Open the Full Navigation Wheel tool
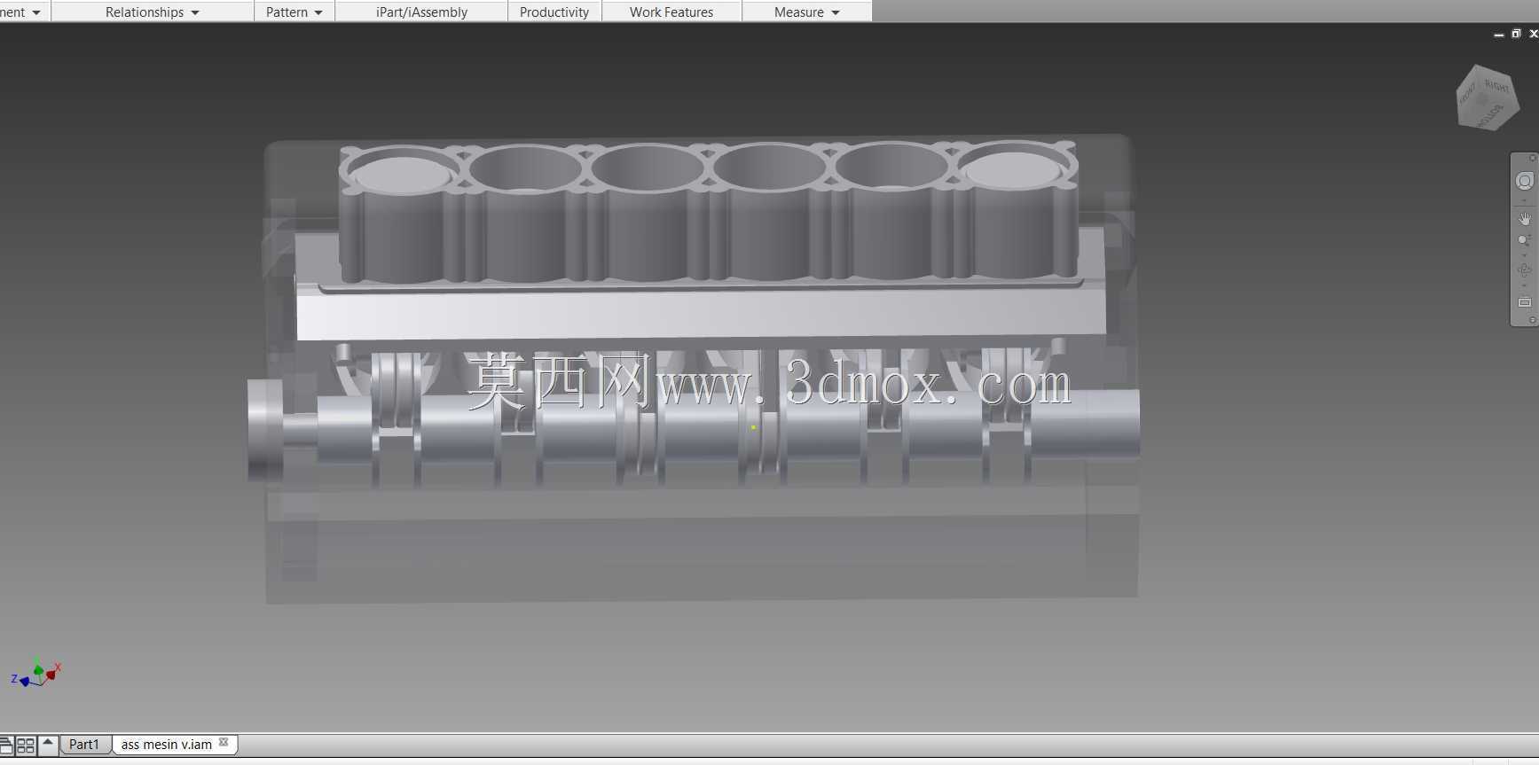Image resolution: width=1539 pixels, height=765 pixels. click(x=1524, y=181)
